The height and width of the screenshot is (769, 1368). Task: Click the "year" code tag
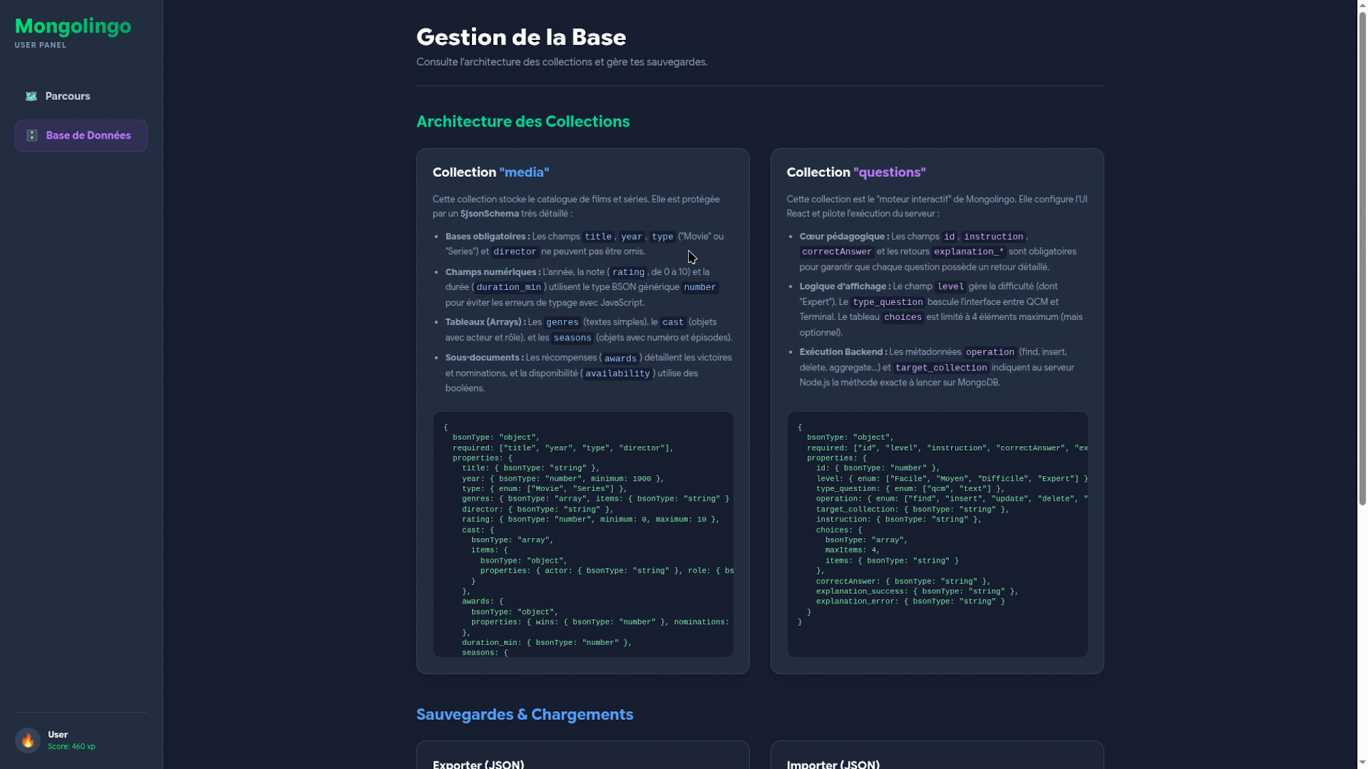point(631,237)
